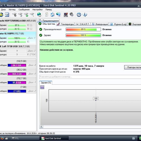Click the globe with disk icon

pos(39,15)
